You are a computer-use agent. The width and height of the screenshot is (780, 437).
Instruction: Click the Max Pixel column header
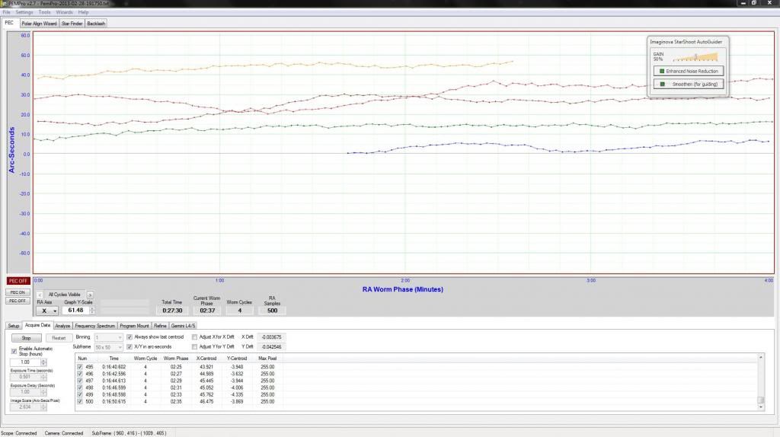[x=267, y=359]
